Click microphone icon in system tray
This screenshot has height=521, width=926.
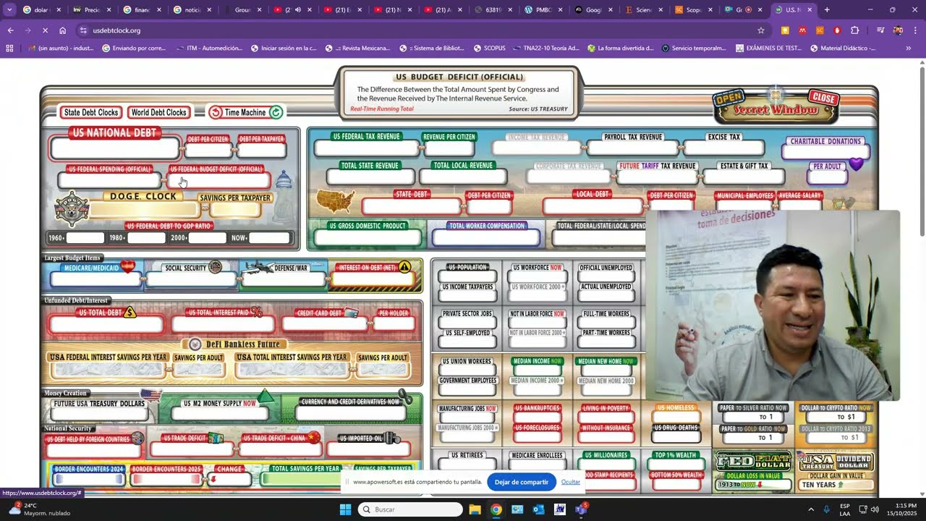826,509
